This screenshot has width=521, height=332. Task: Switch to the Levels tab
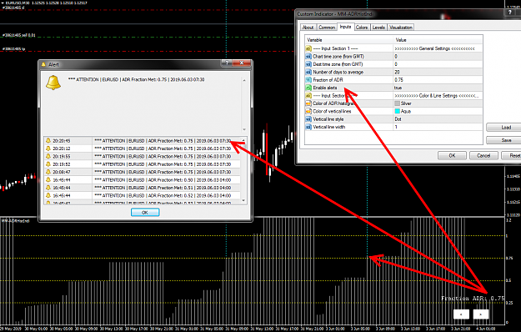pyautogui.click(x=378, y=28)
